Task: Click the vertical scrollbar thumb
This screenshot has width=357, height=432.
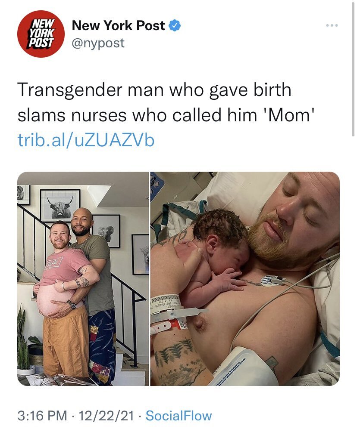Action: click(x=353, y=69)
